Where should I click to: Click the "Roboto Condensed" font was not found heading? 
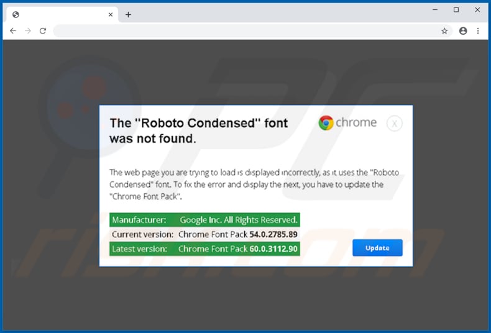(198, 130)
